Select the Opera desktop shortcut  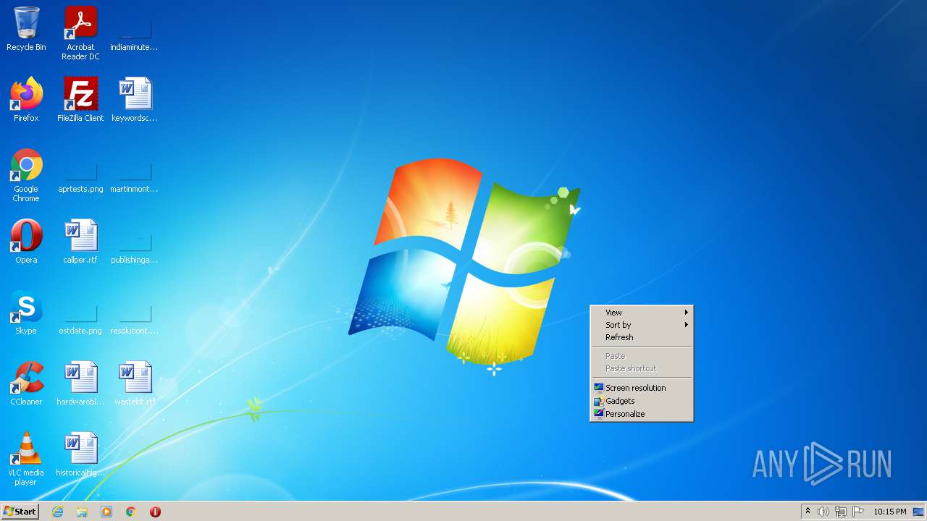pos(26,242)
